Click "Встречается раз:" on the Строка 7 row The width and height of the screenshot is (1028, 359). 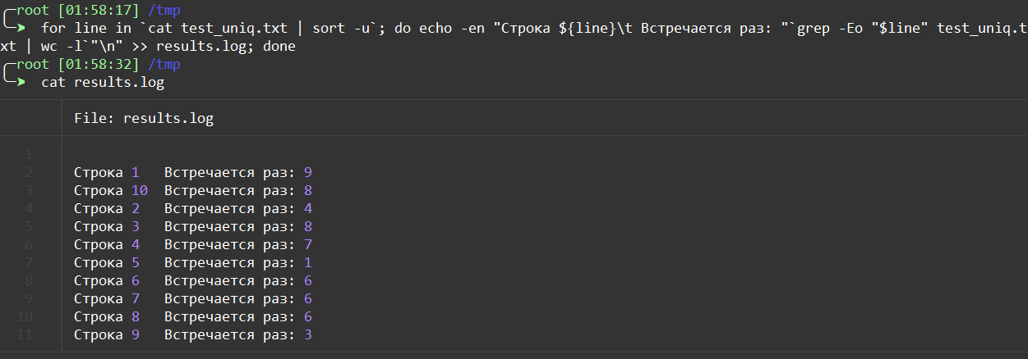230,299
